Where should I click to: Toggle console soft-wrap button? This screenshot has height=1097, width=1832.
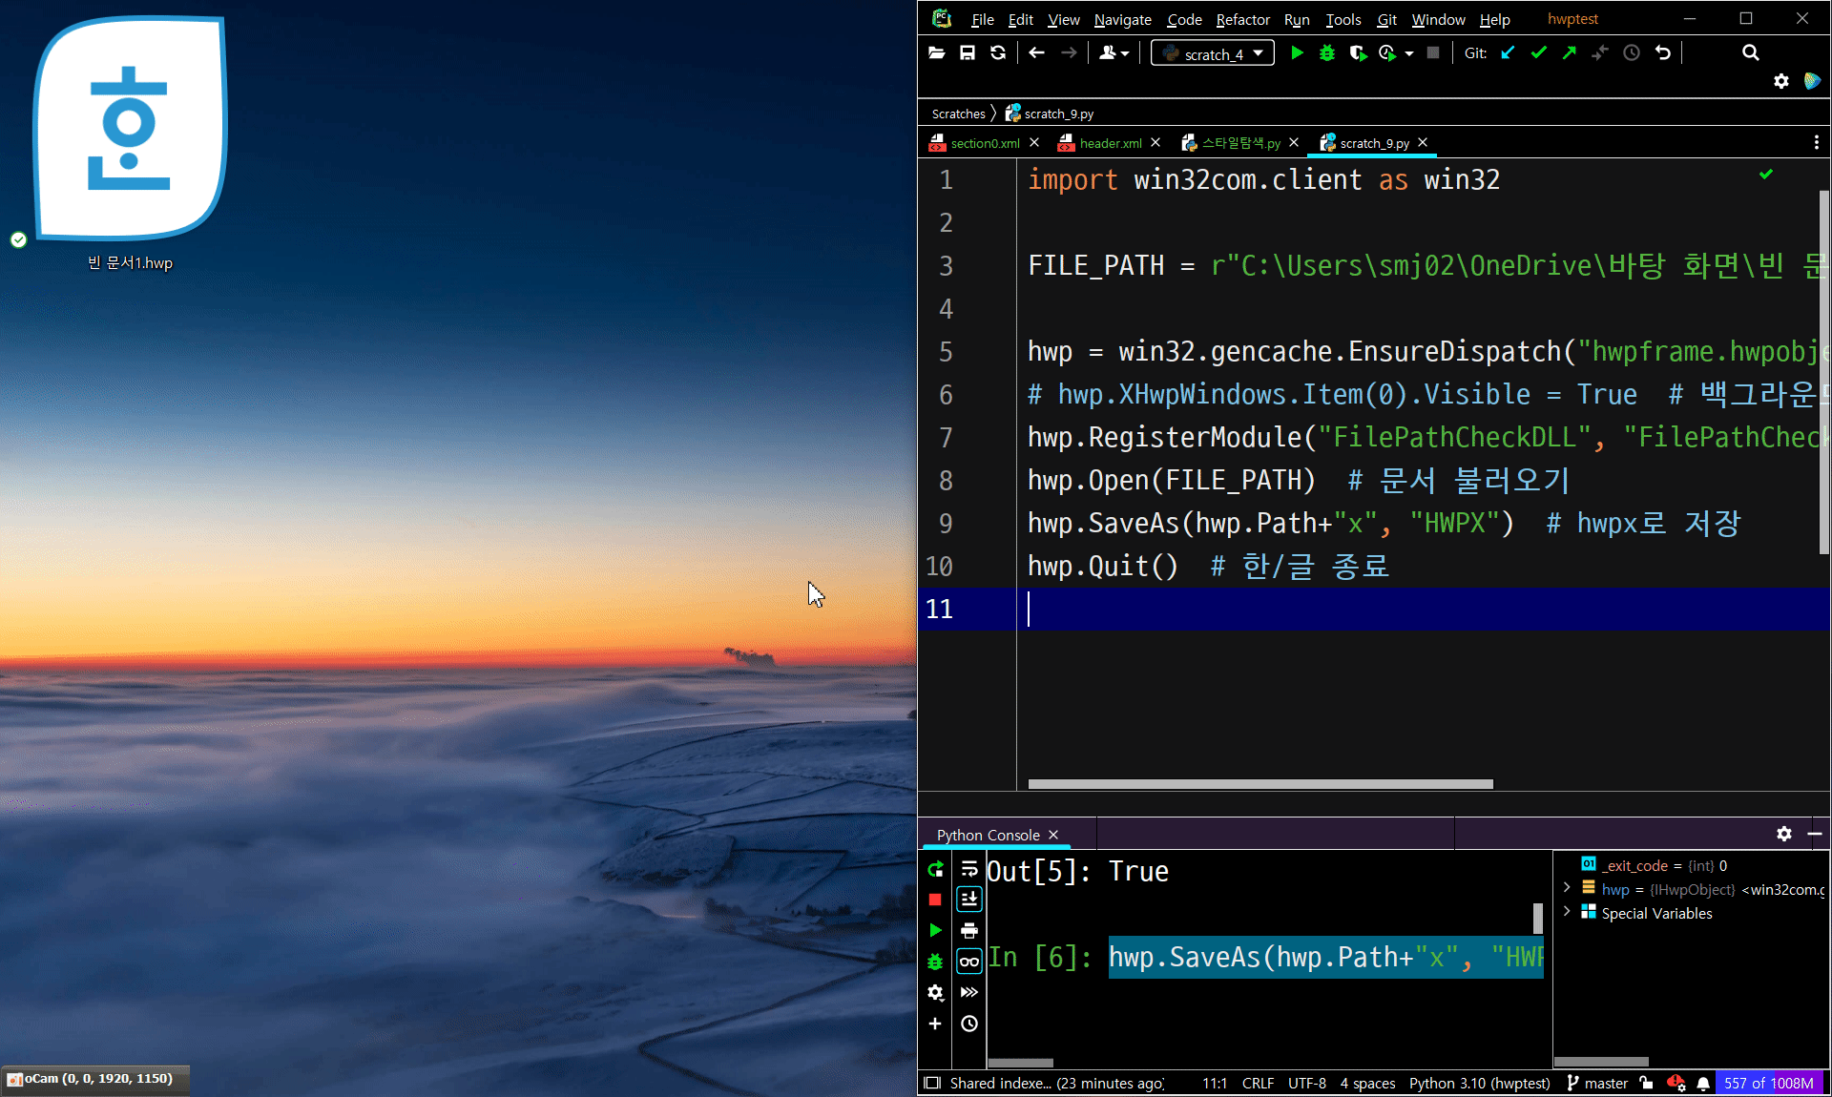(969, 869)
